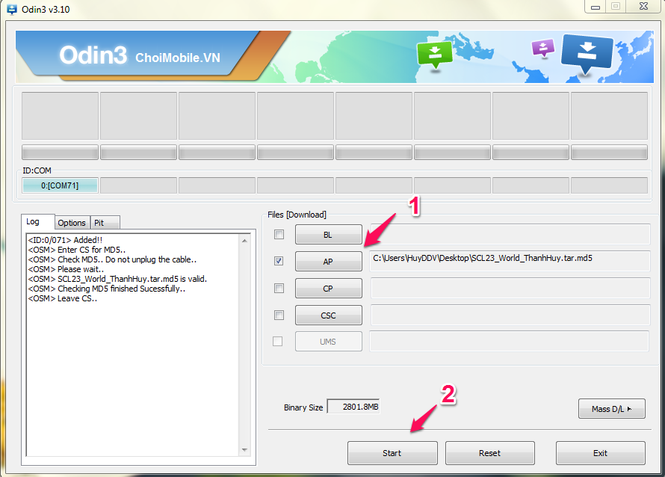Click the 'ID:COM' label
Image resolution: width=665 pixels, height=477 pixels.
point(37,170)
